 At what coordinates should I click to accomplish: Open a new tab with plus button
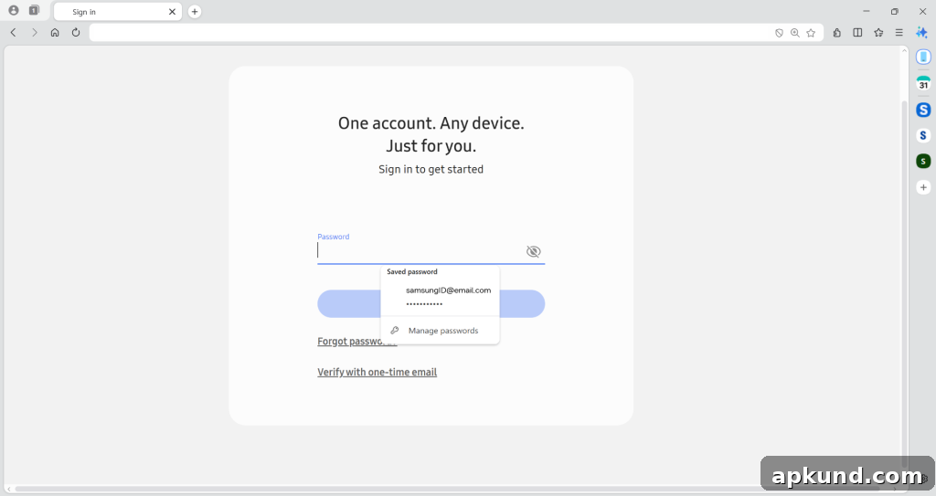[195, 11]
